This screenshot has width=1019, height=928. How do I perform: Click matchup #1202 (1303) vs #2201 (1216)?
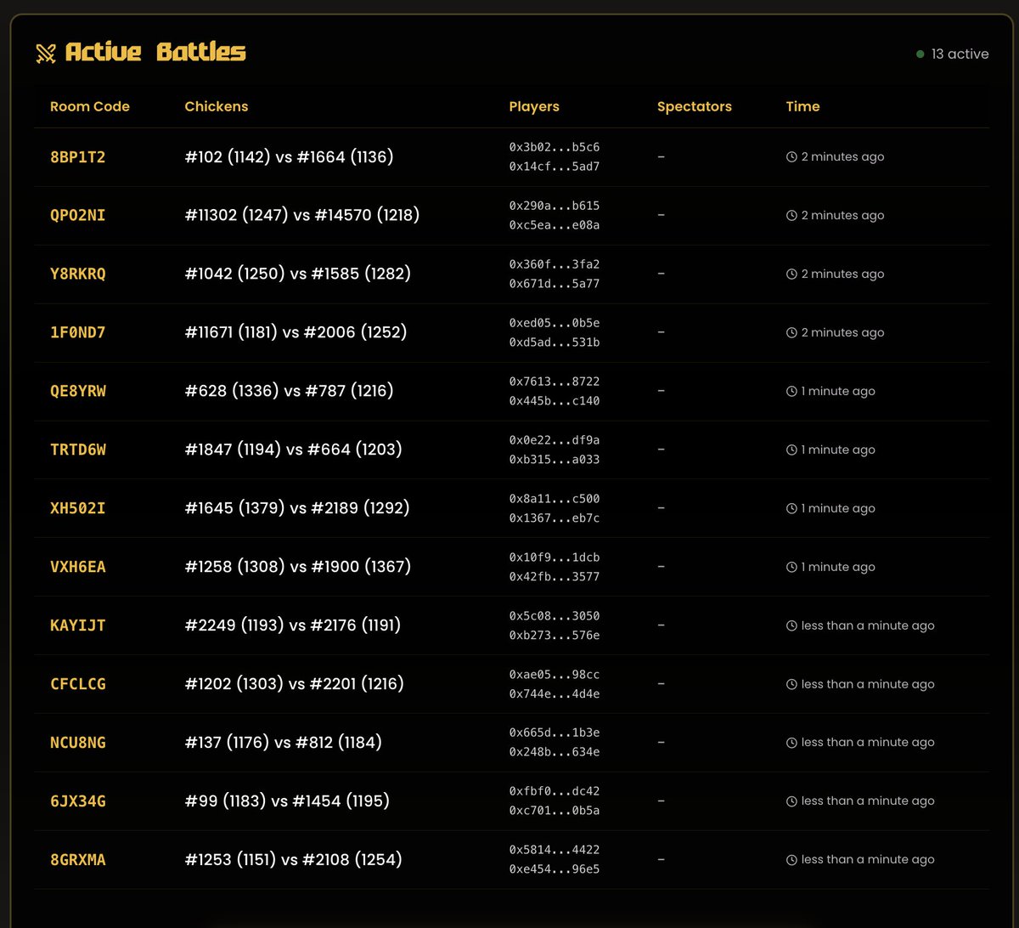click(294, 685)
